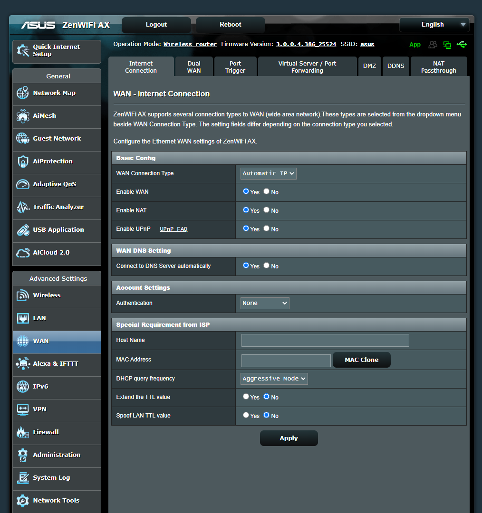The width and height of the screenshot is (482, 513).
Task: Click the WAN globe icon
Action: [x=23, y=341]
